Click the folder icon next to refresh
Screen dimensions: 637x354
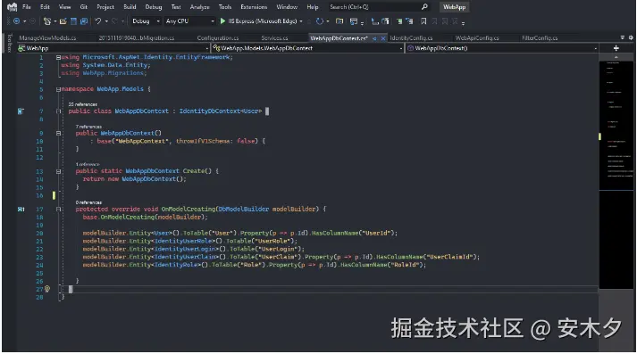coord(339,21)
